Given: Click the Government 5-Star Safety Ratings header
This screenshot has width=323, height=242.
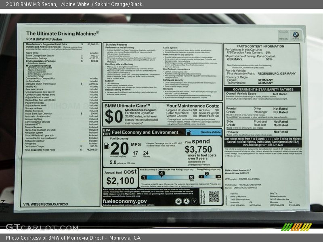Looking at the screenshot, I should coord(262,90).
